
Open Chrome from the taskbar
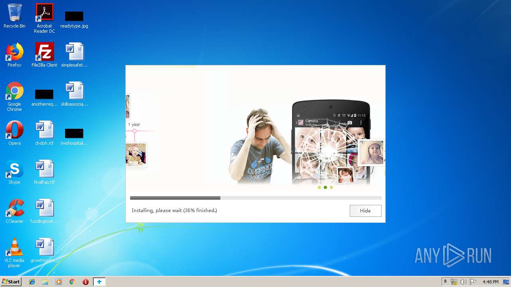[72, 282]
